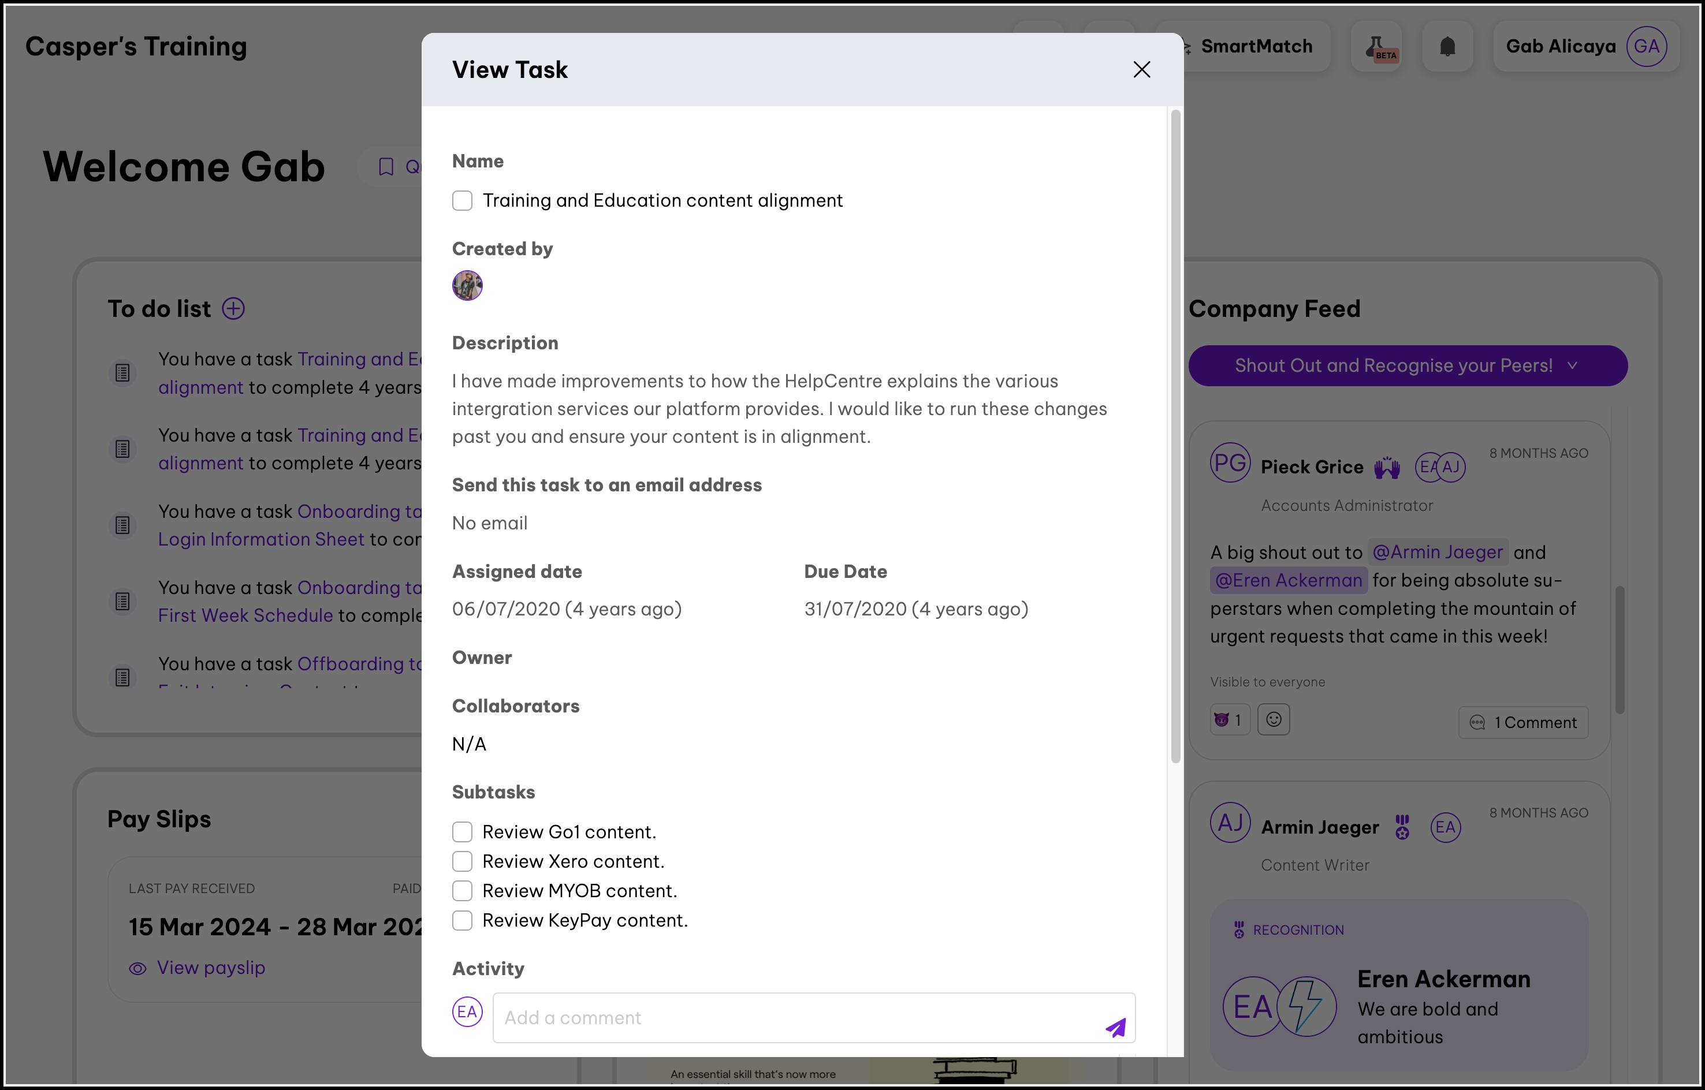Click the send comment paper plane icon

[x=1116, y=1026]
